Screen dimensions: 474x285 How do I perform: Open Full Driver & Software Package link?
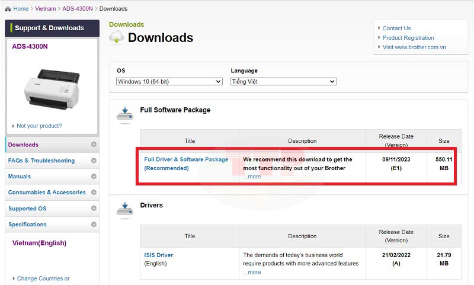186,160
